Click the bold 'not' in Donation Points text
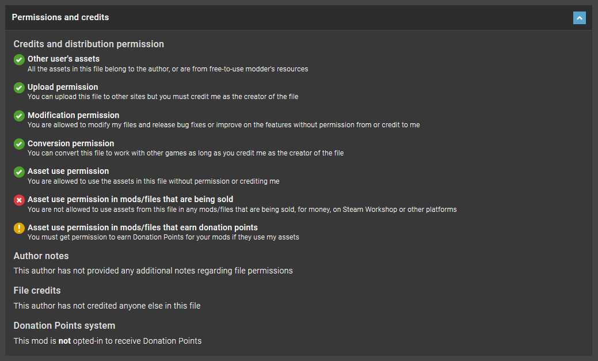This screenshot has height=361, width=598. (x=64, y=341)
